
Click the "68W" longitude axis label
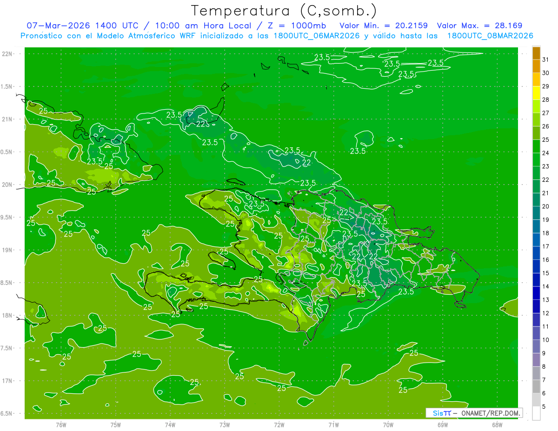497,424
